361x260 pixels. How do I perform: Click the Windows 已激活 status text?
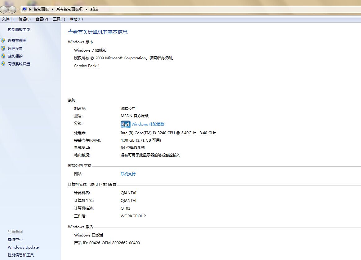point(89,235)
